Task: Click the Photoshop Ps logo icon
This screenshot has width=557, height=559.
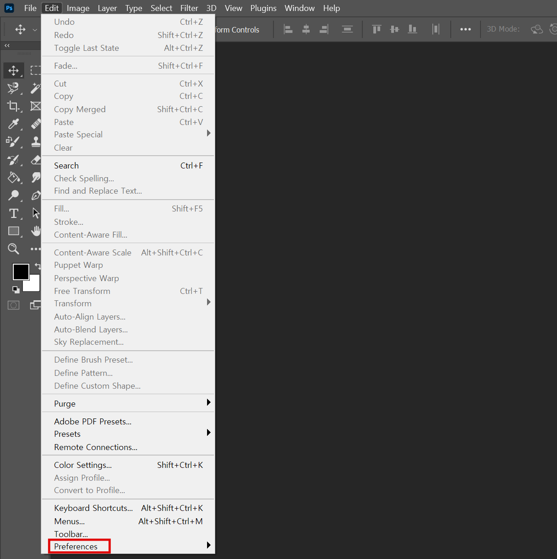Action: pos(9,8)
